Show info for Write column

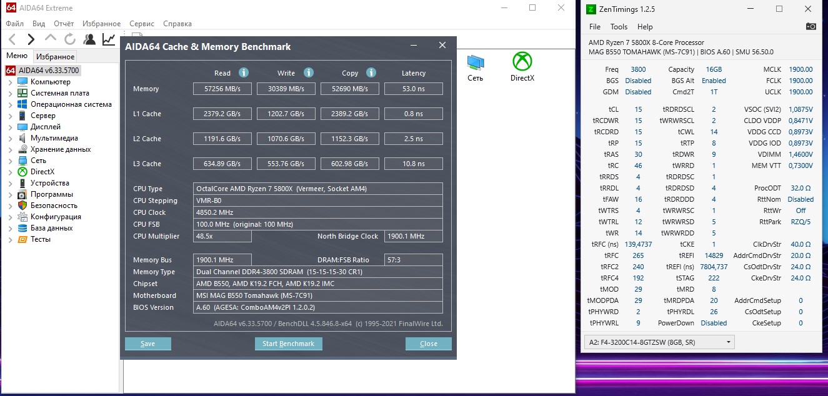click(309, 72)
